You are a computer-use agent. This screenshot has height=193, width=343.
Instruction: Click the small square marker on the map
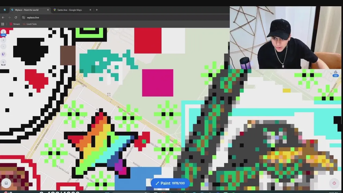pos(109,95)
